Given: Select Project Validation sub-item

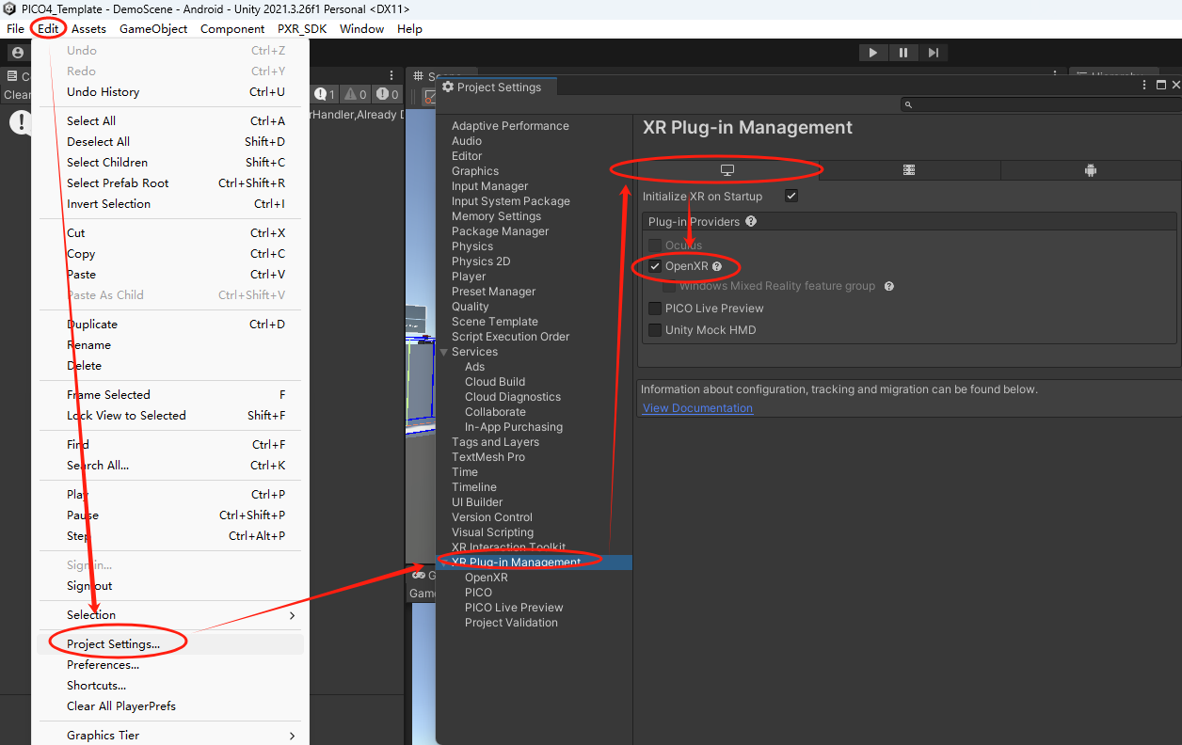Looking at the screenshot, I should (511, 623).
